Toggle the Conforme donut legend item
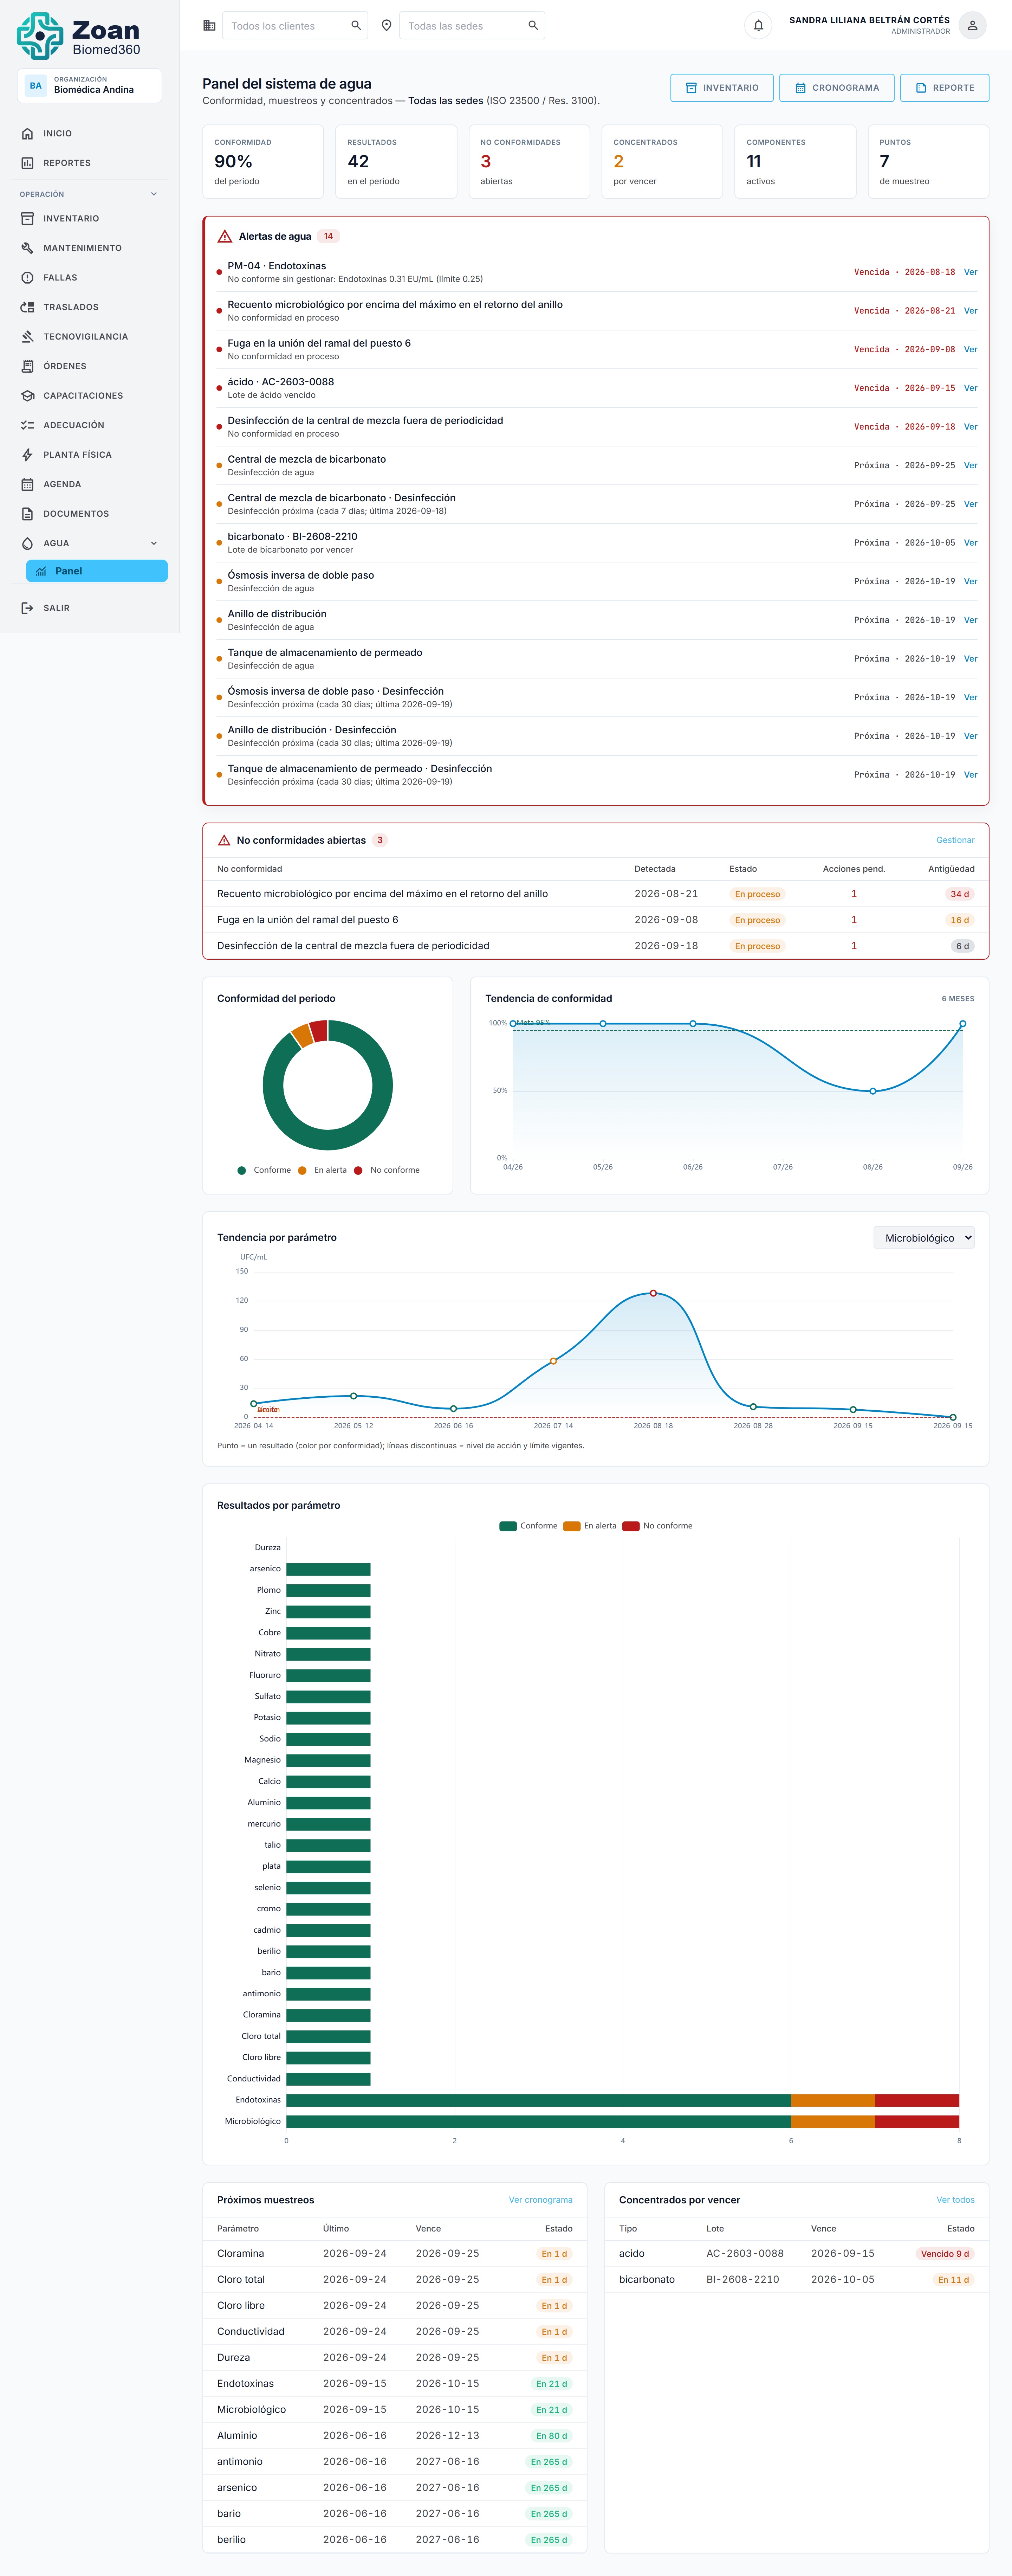1012x2576 pixels. pos(264,1170)
